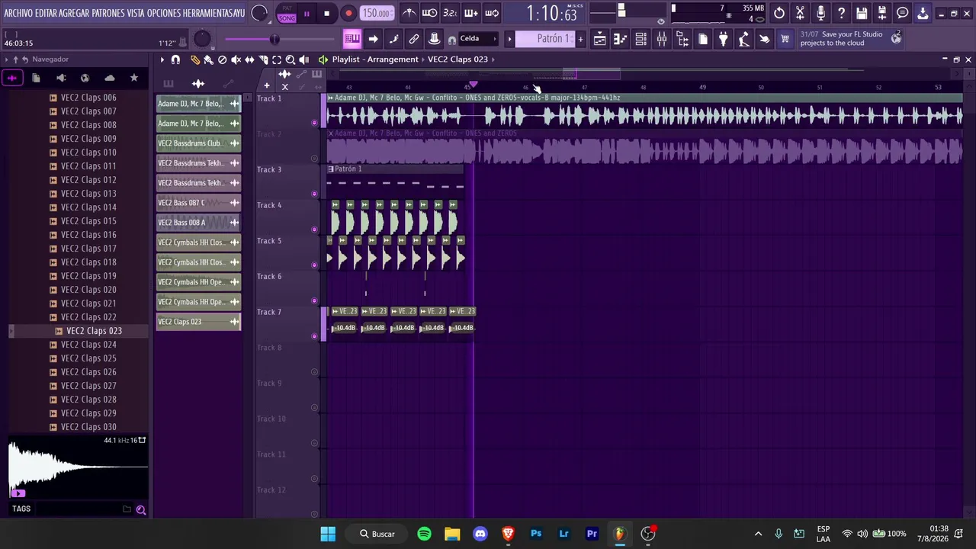
Task: Click the add track plus button
Action: coord(266,85)
